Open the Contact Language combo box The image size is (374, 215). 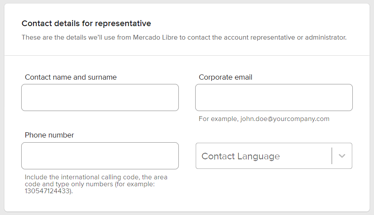tap(274, 156)
